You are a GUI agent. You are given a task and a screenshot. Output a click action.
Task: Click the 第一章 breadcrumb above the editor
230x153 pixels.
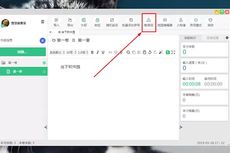[x=81, y=40]
